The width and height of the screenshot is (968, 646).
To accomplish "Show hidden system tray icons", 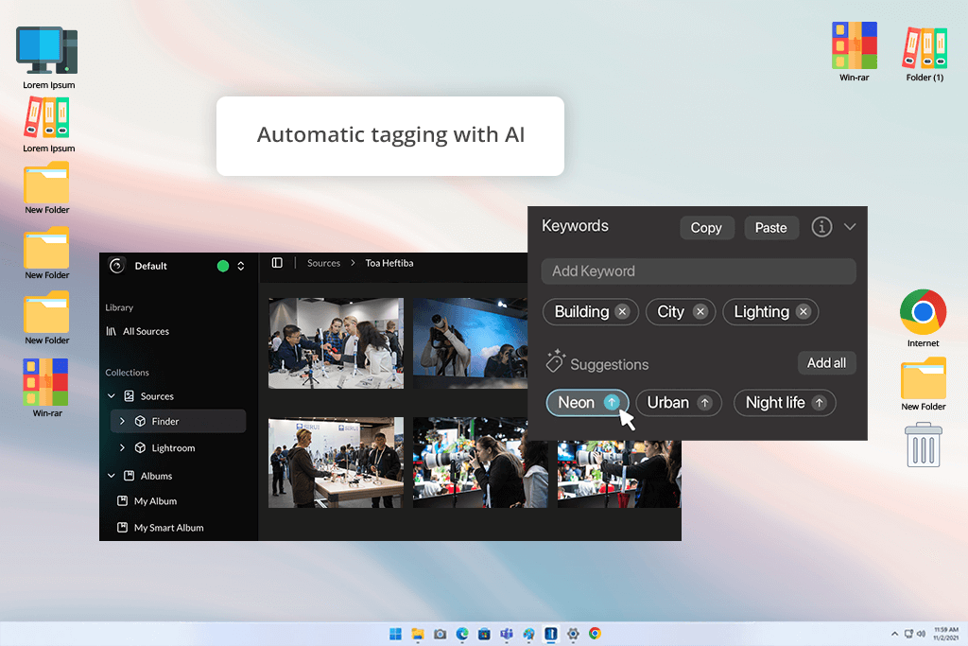I will point(894,634).
